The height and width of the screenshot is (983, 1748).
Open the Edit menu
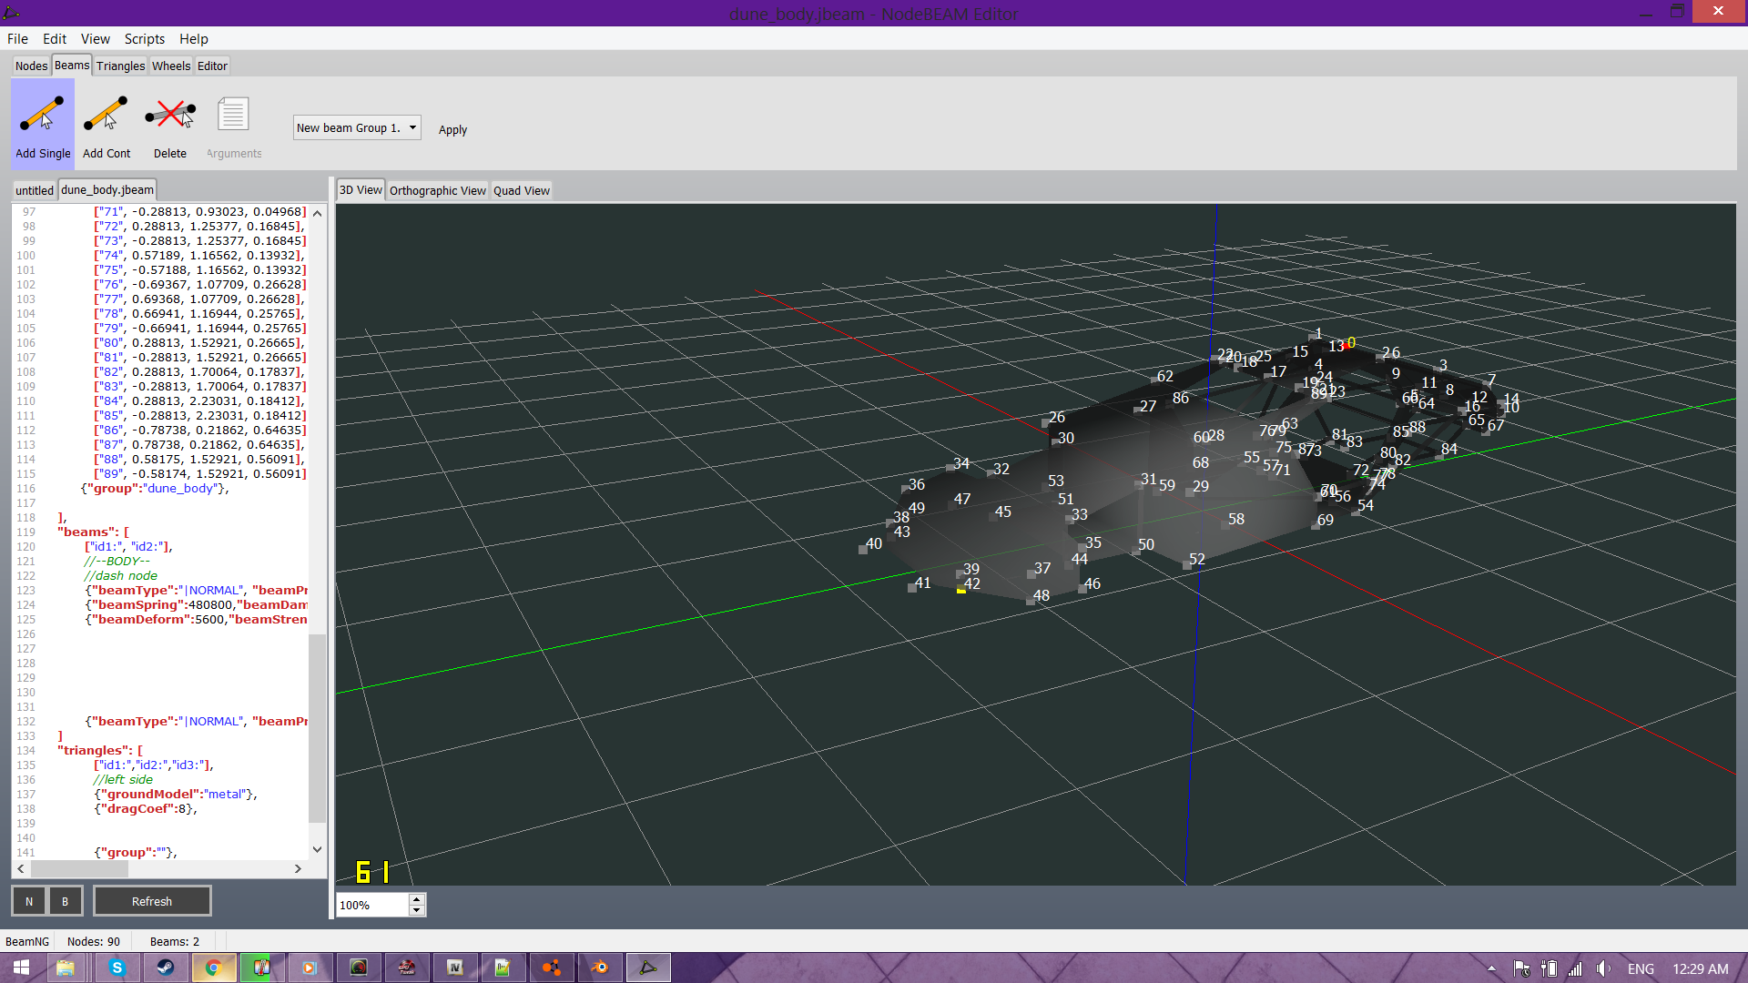click(55, 38)
